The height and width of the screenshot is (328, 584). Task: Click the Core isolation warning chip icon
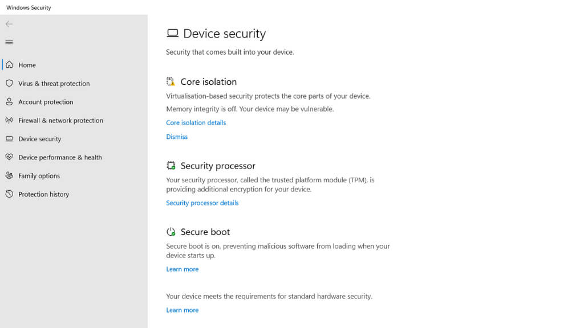(171, 81)
